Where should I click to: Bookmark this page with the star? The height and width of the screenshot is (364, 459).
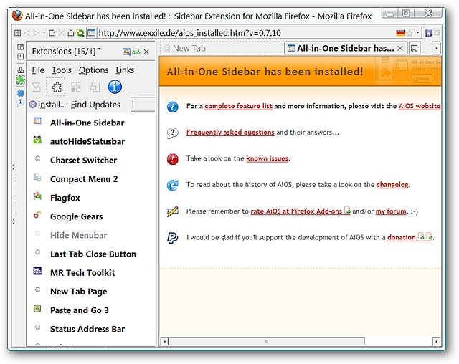coord(410,33)
